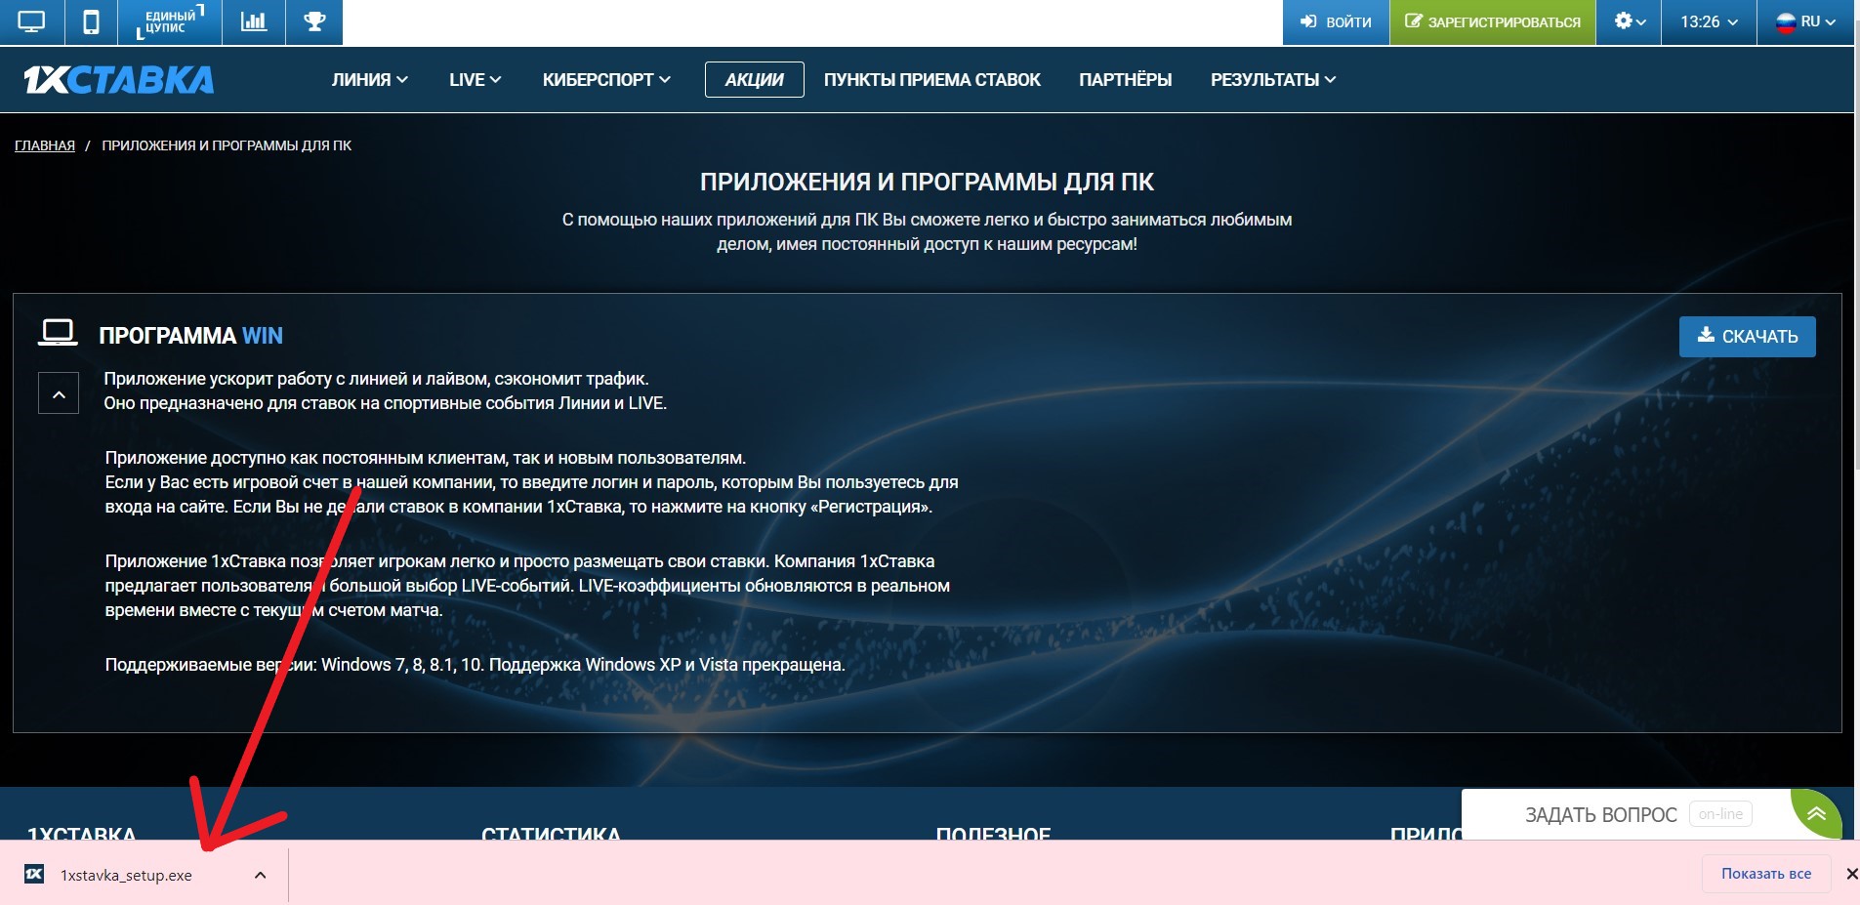
Task: Click the ПРИЛОЖЕНИЯ И ПРОГРАММЫ ДЛЯ ПК breadcrumb
Action: click(227, 145)
